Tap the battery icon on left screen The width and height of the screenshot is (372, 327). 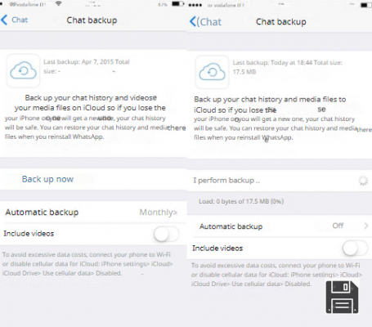[177, 4]
